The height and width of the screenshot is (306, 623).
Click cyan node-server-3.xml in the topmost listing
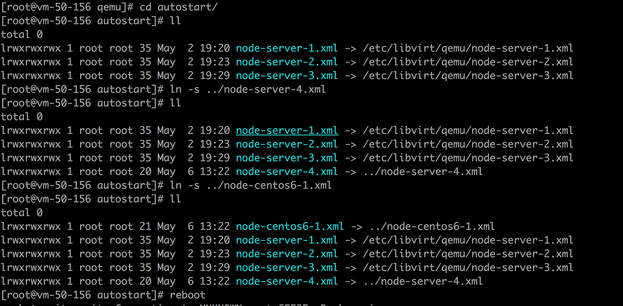click(x=287, y=76)
